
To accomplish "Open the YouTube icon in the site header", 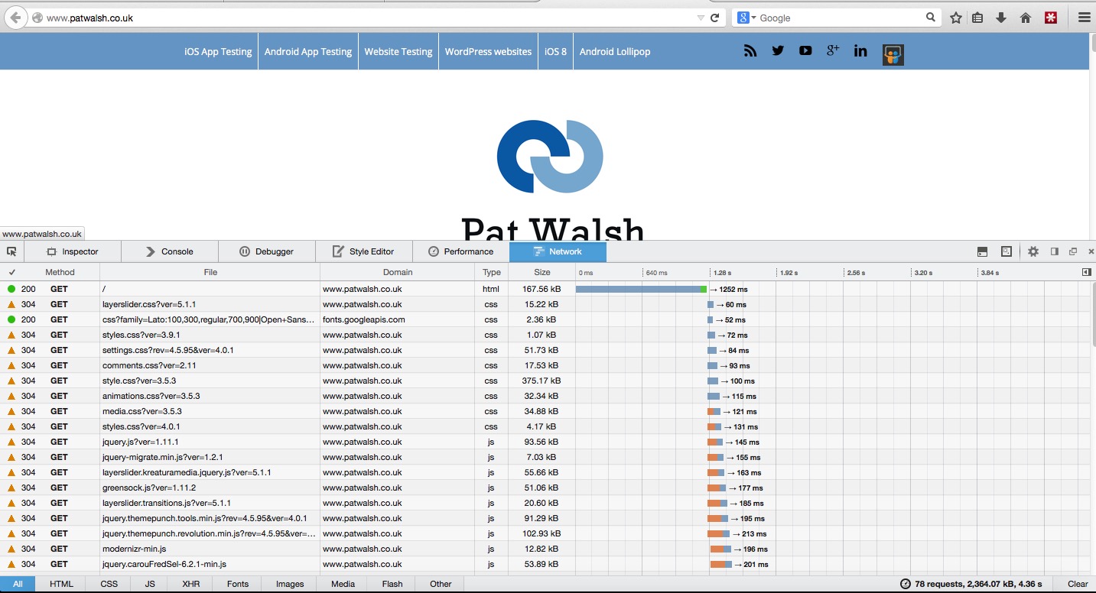I will [805, 50].
